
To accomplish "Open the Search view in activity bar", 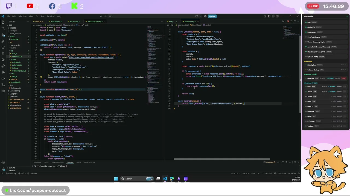I will point(3,28).
